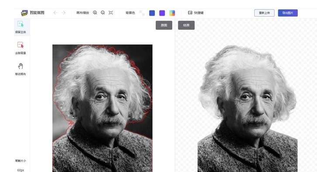317x172 pixels.
Task: Click the original Einstein photo canvas
Action: (x=102, y=108)
